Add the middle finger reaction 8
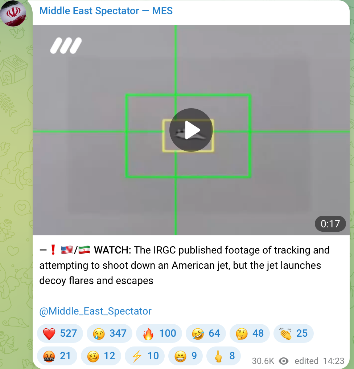The image size is (354, 369). [x=223, y=356]
